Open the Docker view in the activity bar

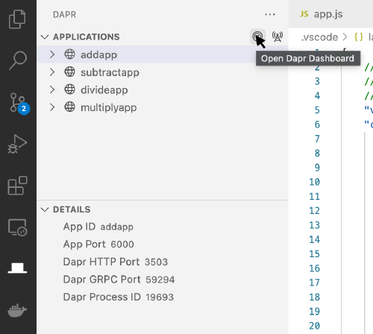point(17,310)
